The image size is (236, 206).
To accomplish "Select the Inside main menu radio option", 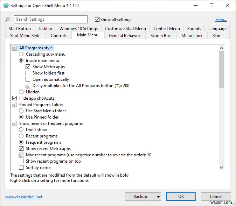I will coord(21,61).
